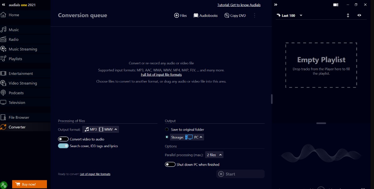This screenshot has width=374, height=189.
Task: Toggle Search cover, ID3 tags and lyrics
Action: (63, 146)
